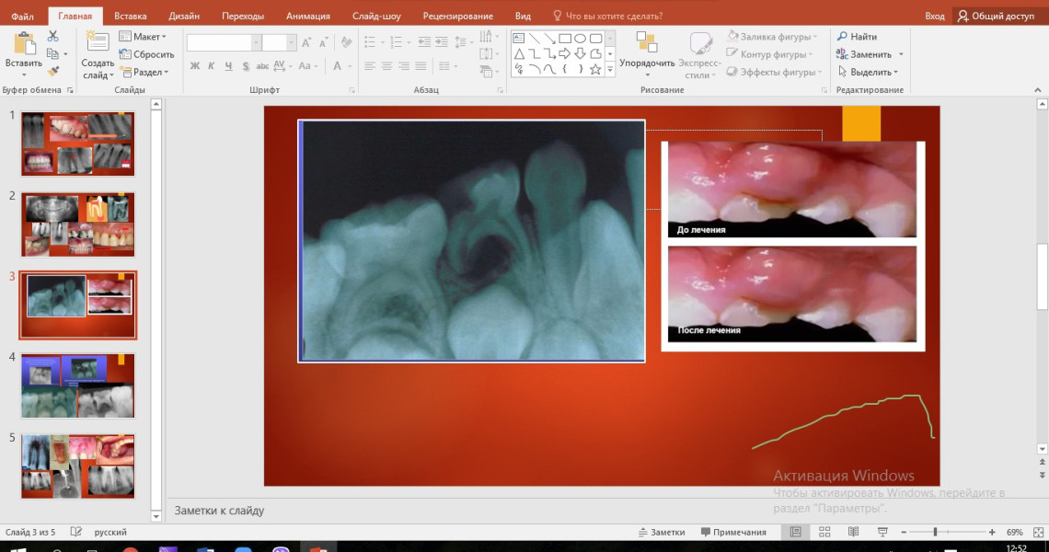Select the Normal view button

click(x=795, y=532)
